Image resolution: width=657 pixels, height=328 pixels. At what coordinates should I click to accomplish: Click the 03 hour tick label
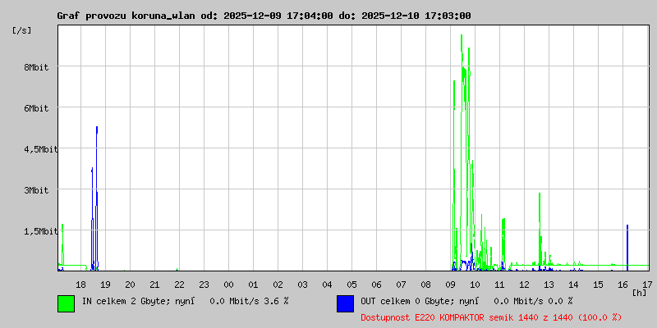pos(302,285)
